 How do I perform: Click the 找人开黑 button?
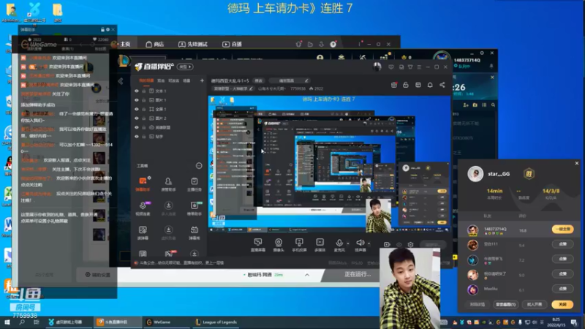(535, 304)
